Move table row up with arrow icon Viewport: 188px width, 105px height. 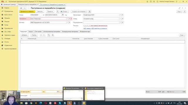tap(41, 35)
